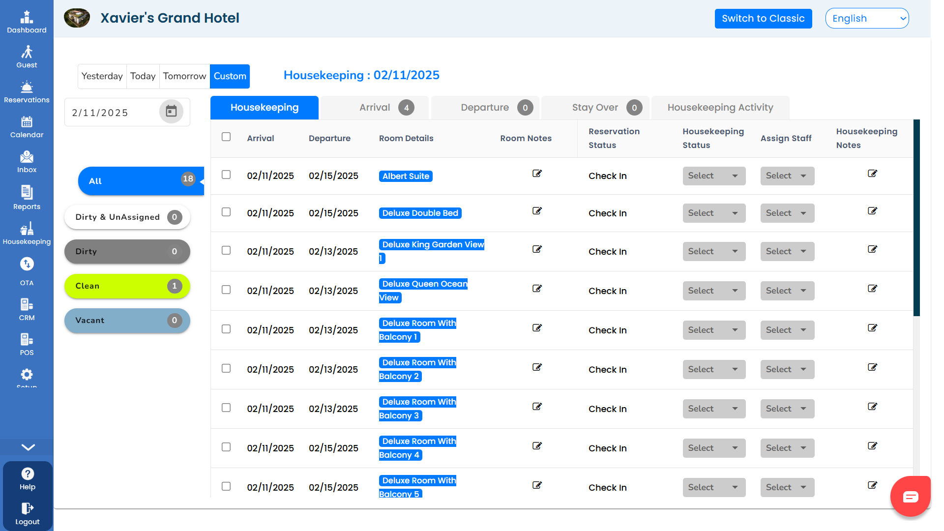Select the Today date button
The image size is (944, 531).
point(143,76)
